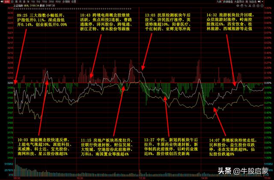This screenshot has width=274, height=180.
Task: Click the 竞 auction icon
Action: 246,2
